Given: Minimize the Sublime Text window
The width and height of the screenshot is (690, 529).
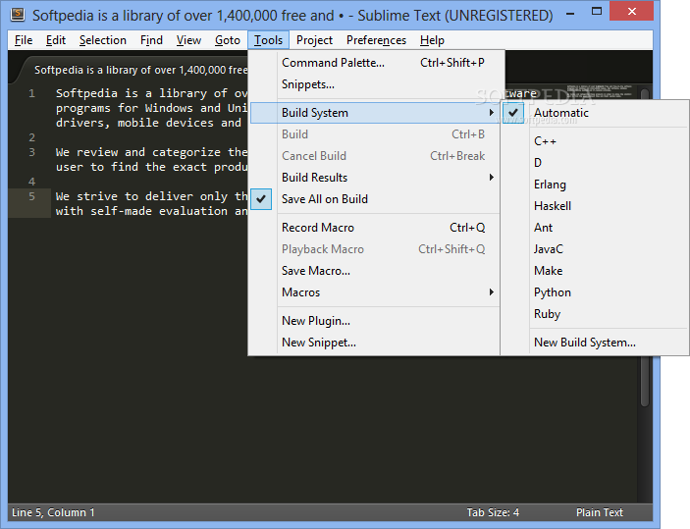Looking at the screenshot, I should coord(570,13).
